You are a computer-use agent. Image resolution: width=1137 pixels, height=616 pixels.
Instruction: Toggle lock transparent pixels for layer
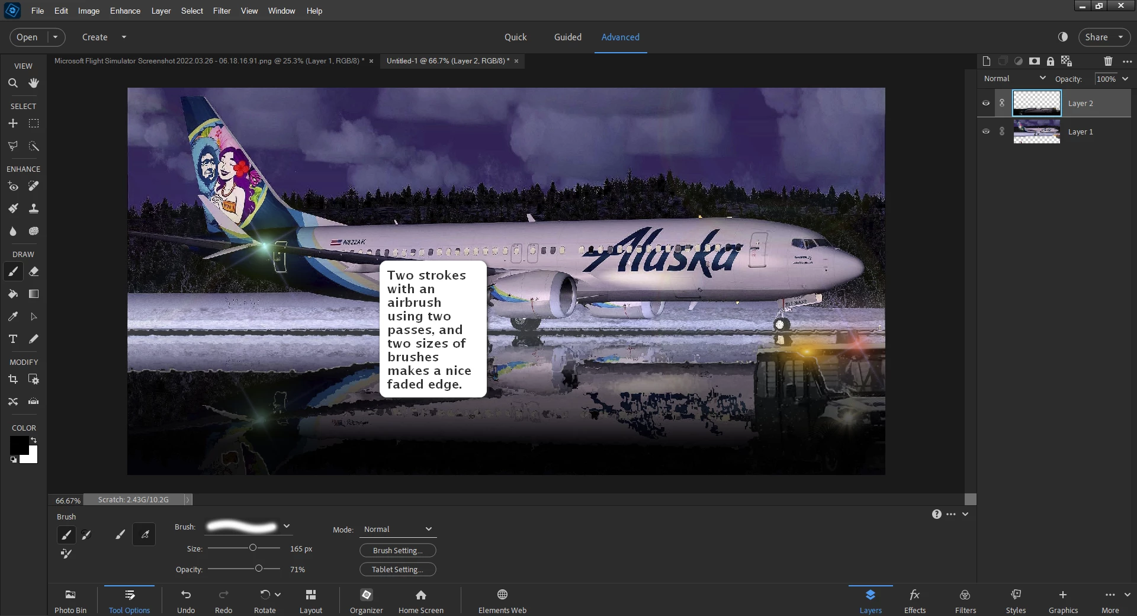point(1067,61)
